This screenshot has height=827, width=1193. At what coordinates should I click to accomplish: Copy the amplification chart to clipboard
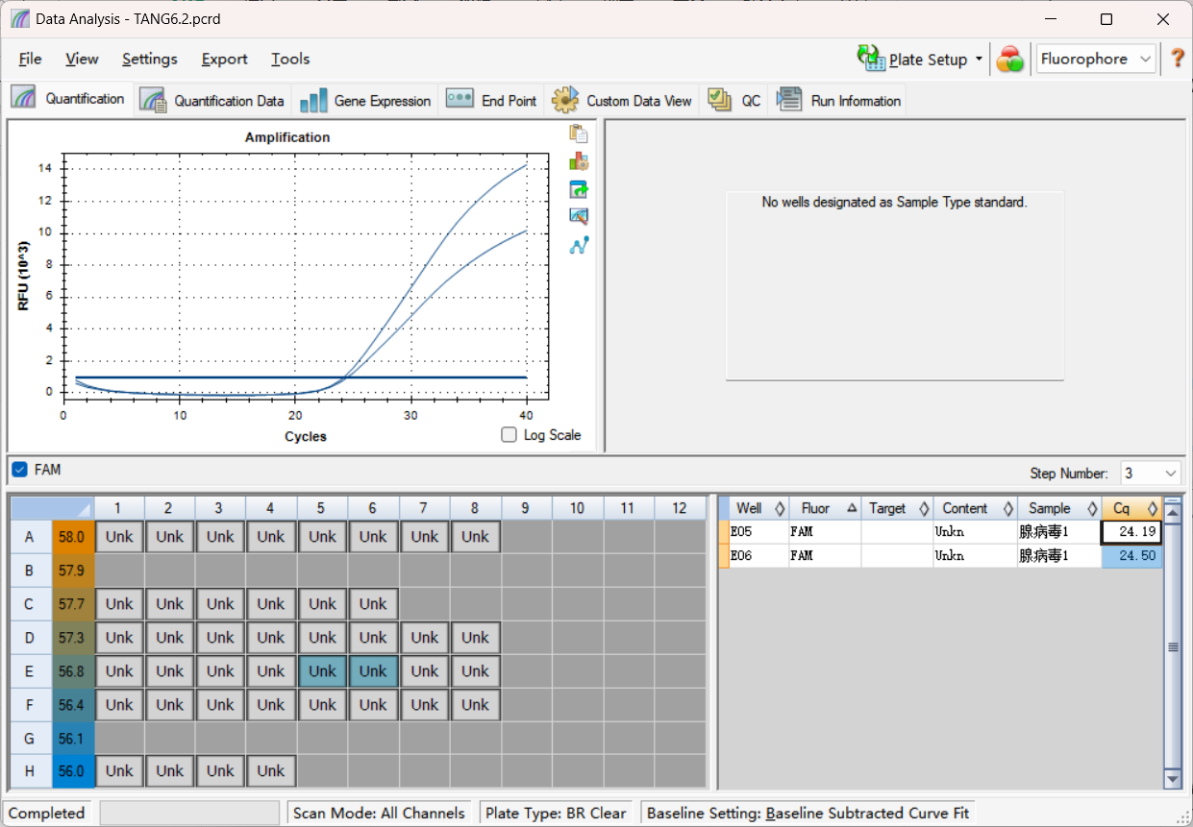[x=579, y=134]
